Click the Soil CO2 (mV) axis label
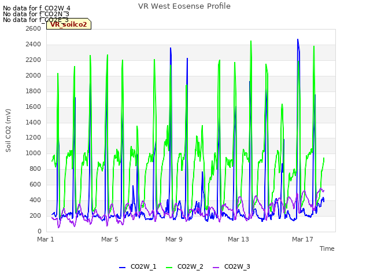370x278 pixels. coord(8,130)
